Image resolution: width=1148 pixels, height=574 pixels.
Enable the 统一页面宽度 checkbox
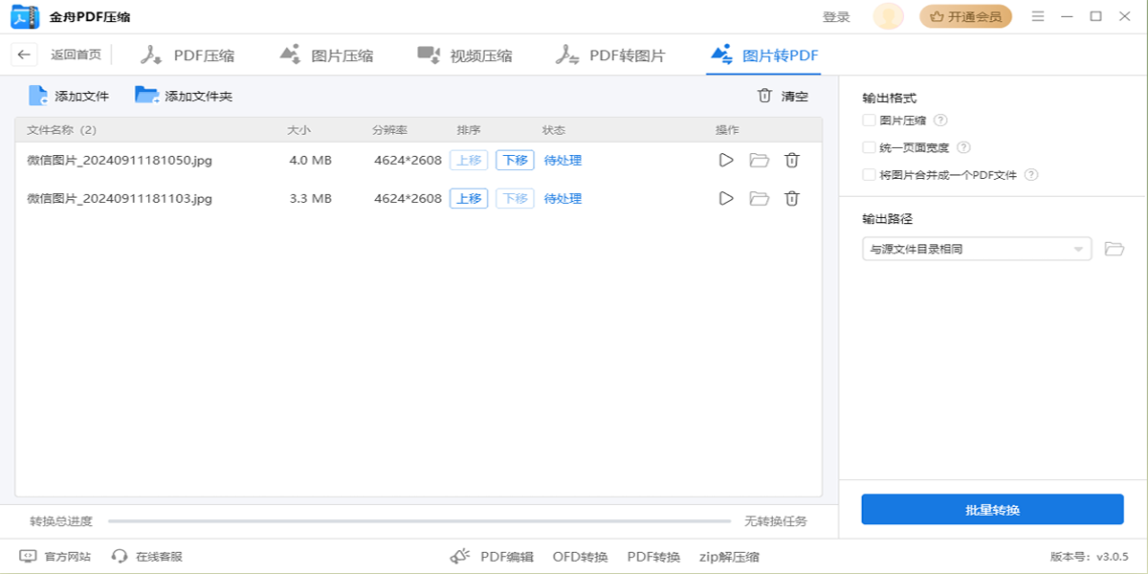[x=869, y=147]
